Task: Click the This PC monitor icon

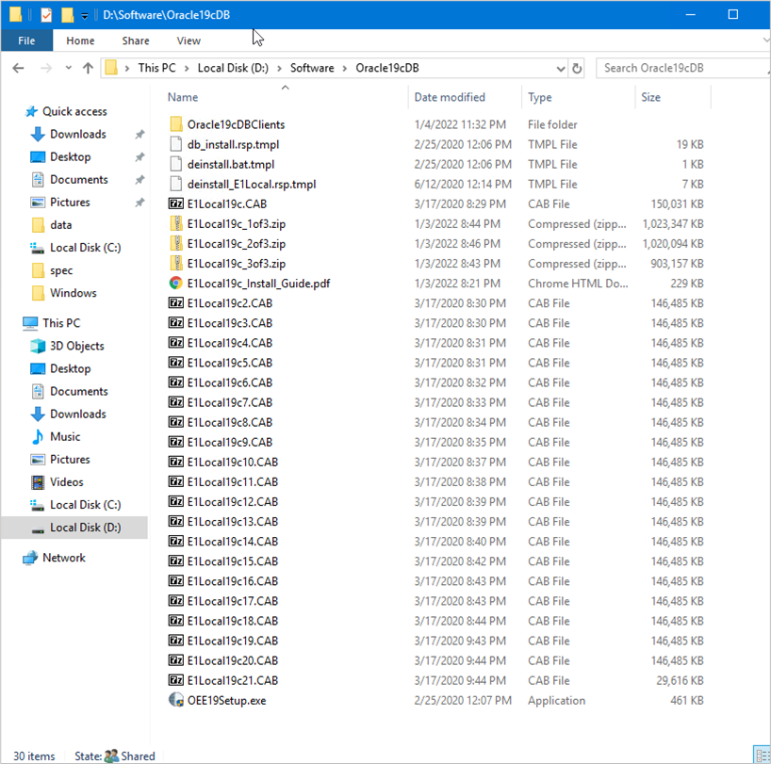Action: [30, 323]
